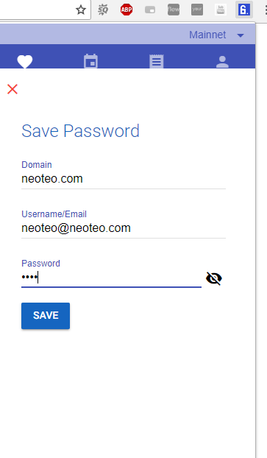Click the gray picture-in-picture extension icon
Screen dimensions: 267x458
pos(150,10)
